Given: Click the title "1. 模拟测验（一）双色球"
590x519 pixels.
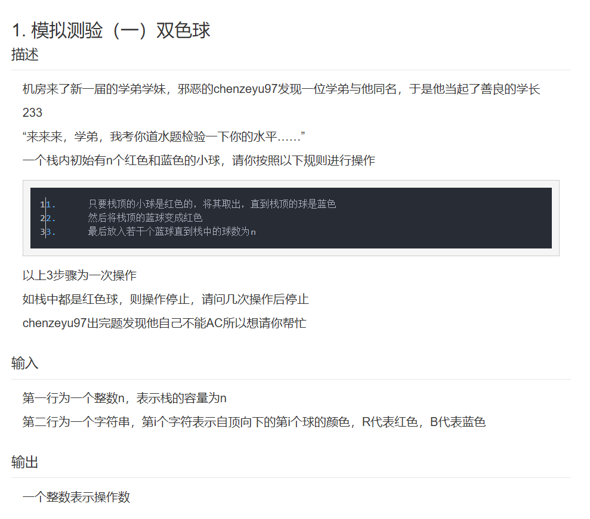Looking at the screenshot, I should tap(111, 30).
